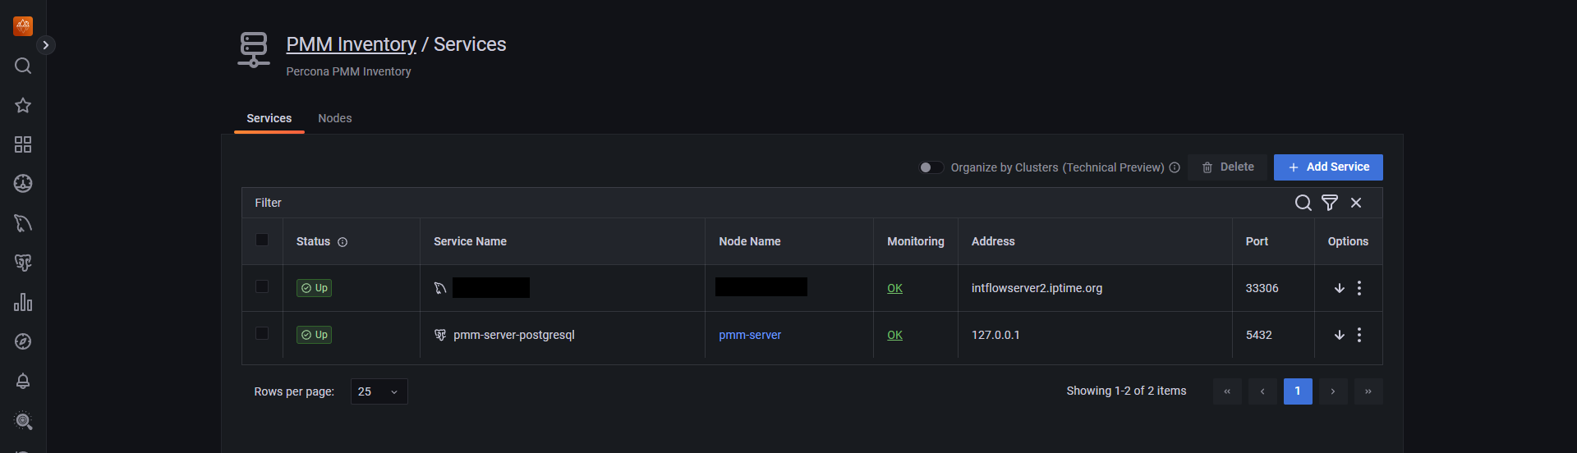1577x453 pixels.
Task: Click the MySQL icon before the redacted service name
Action: [x=440, y=288]
